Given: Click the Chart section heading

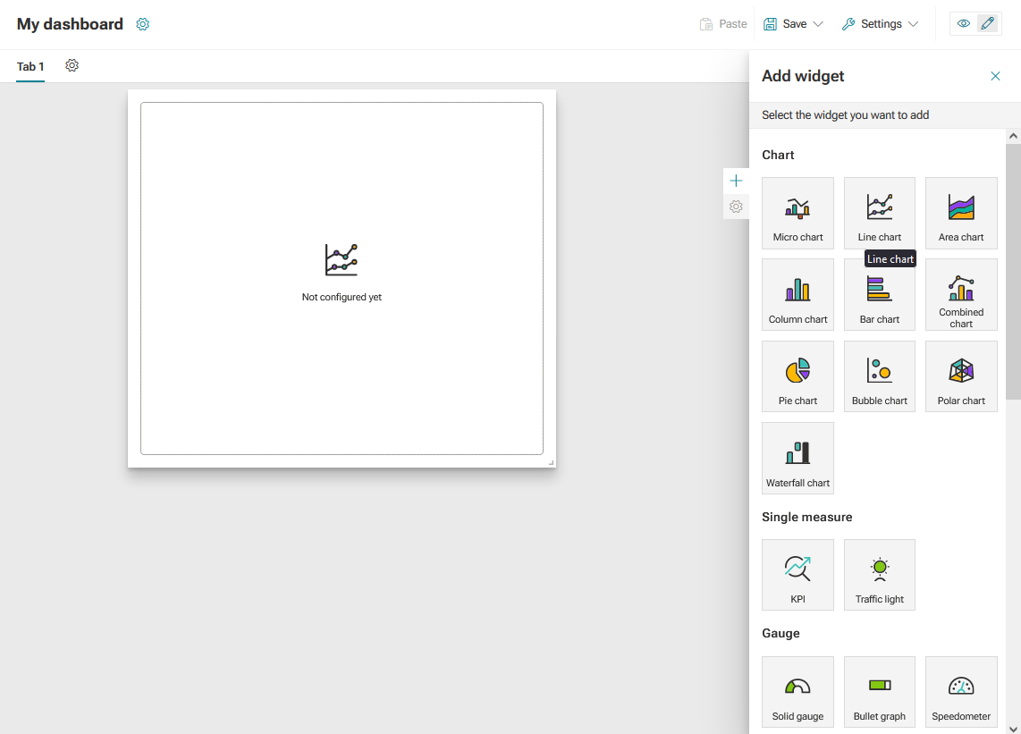Looking at the screenshot, I should coord(778,155).
